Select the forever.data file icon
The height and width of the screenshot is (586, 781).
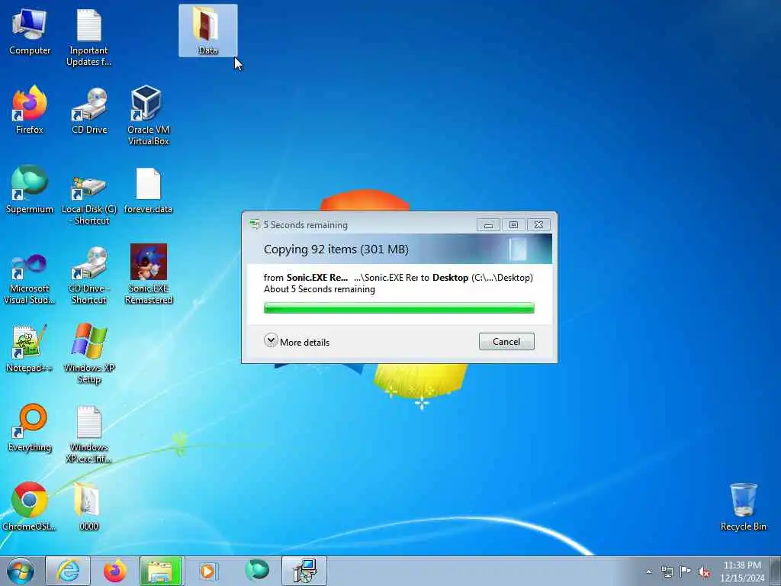click(148, 190)
